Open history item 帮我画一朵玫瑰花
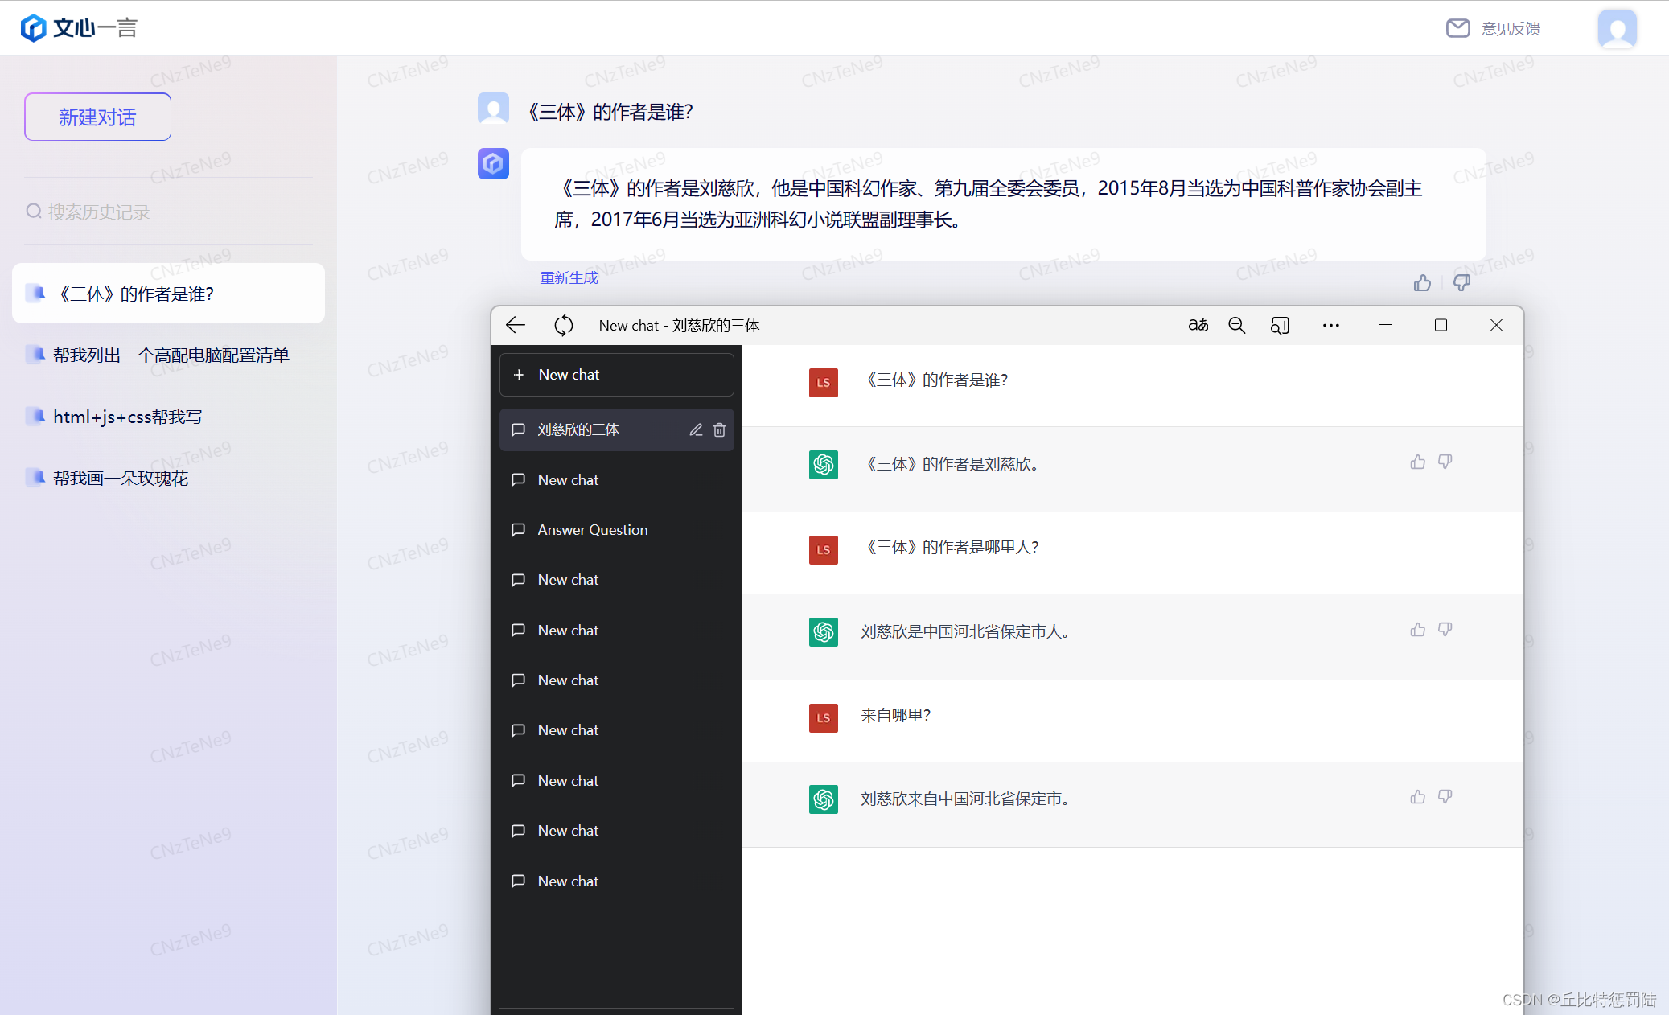Image resolution: width=1669 pixels, height=1015 pixels. 169,478
